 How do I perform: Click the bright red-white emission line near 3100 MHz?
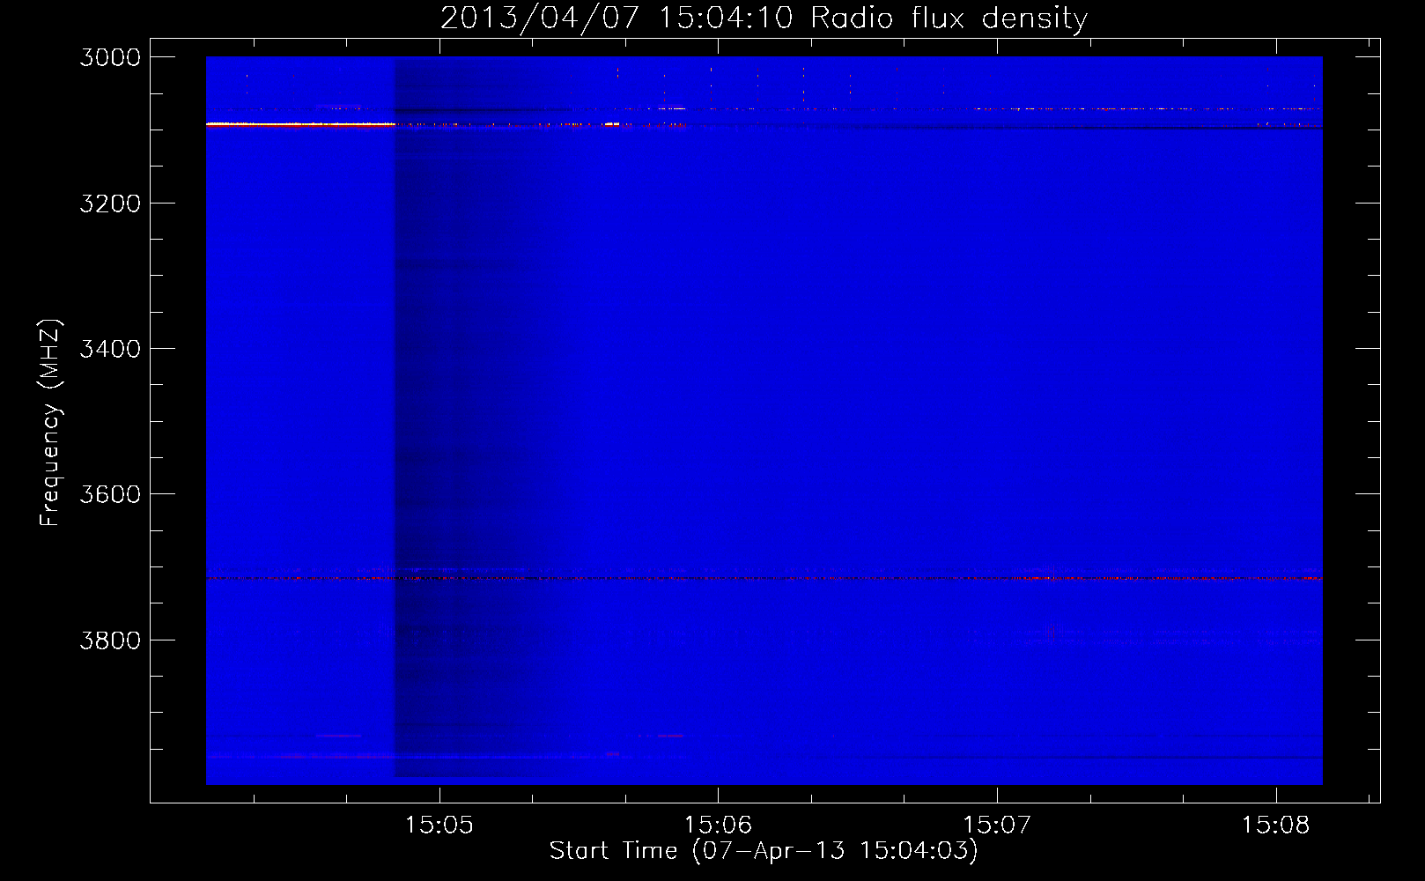[299, 125]
